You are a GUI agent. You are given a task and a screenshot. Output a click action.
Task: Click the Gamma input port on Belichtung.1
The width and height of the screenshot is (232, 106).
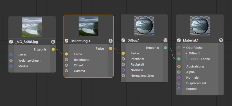pyautogui.click(x=66, y=71)
